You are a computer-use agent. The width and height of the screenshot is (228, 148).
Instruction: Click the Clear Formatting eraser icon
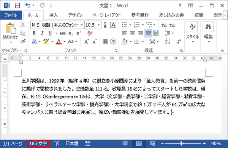click(x=90, y=33)
